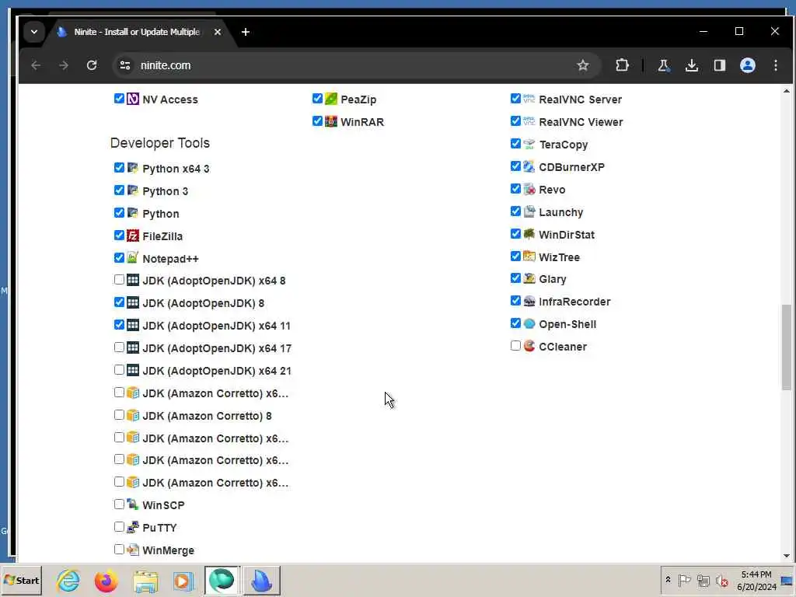Click the PuTTY app icon
The width and height of the screenshot is (796, 597).
click(x=132, y=527)
